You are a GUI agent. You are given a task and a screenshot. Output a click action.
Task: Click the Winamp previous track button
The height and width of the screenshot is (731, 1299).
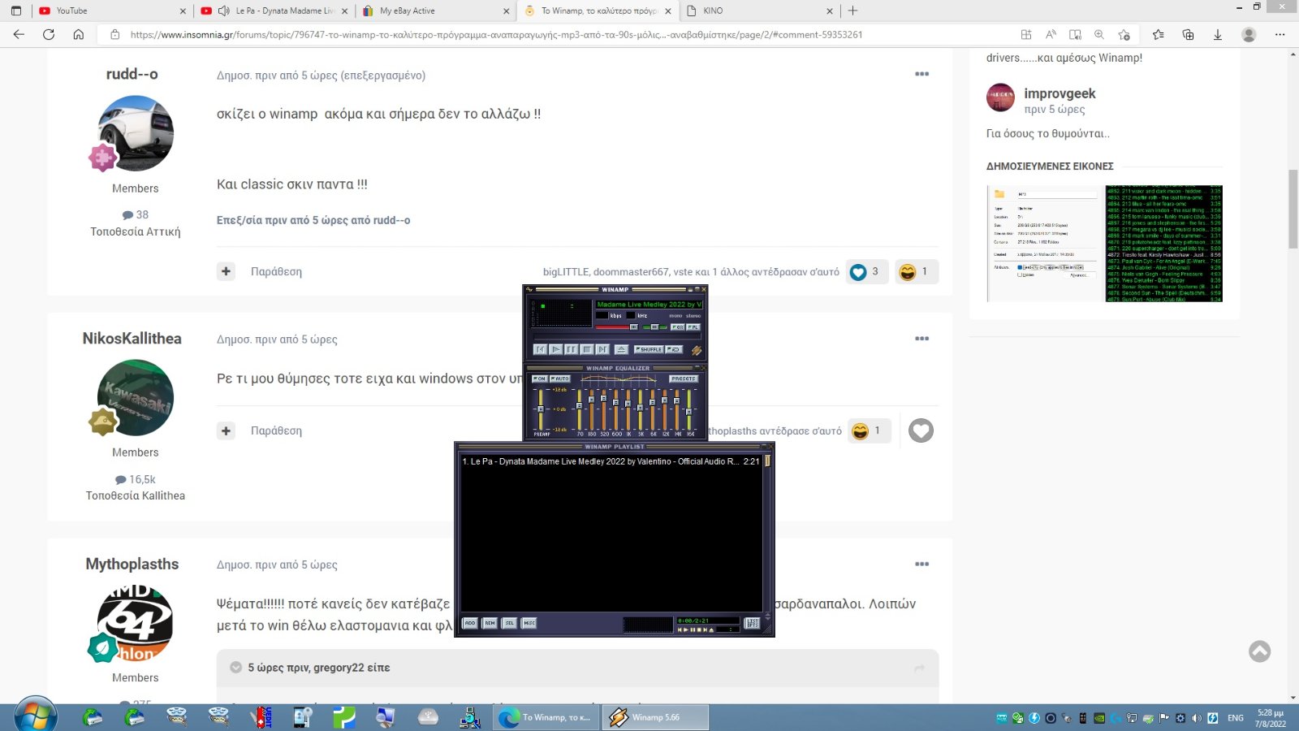(540, 349)
